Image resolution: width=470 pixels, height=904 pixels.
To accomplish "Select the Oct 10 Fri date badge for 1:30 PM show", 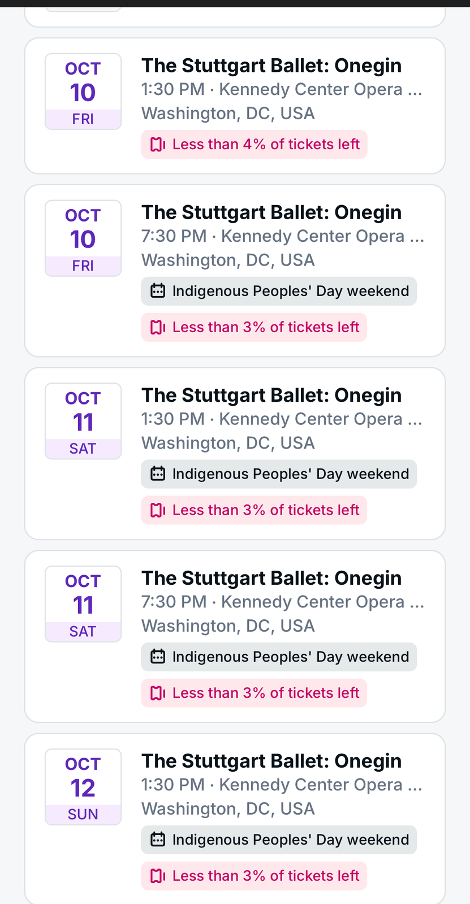I will (x=83, y=92).
